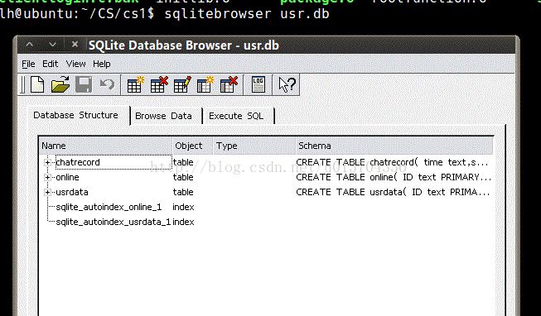Click the Save floppy disk icon
Viewport: 541px width, 316px height.
84,84
